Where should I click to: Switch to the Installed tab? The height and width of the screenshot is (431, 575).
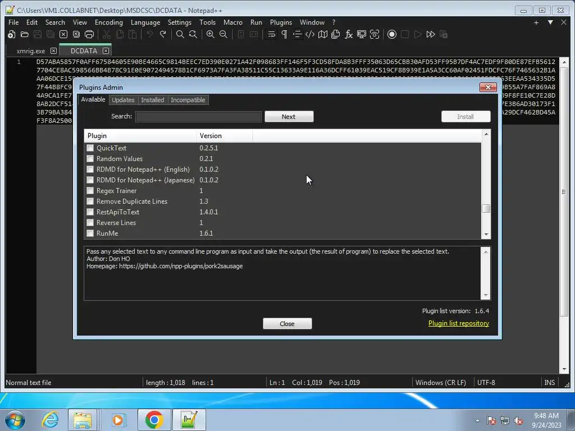(153, 100)
